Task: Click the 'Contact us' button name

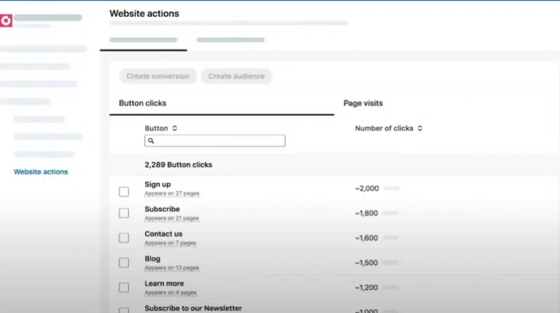Action: coord(164,234)
